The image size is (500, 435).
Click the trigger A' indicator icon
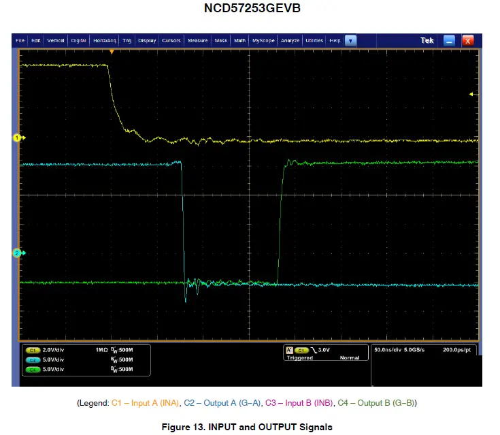[289, 350]
